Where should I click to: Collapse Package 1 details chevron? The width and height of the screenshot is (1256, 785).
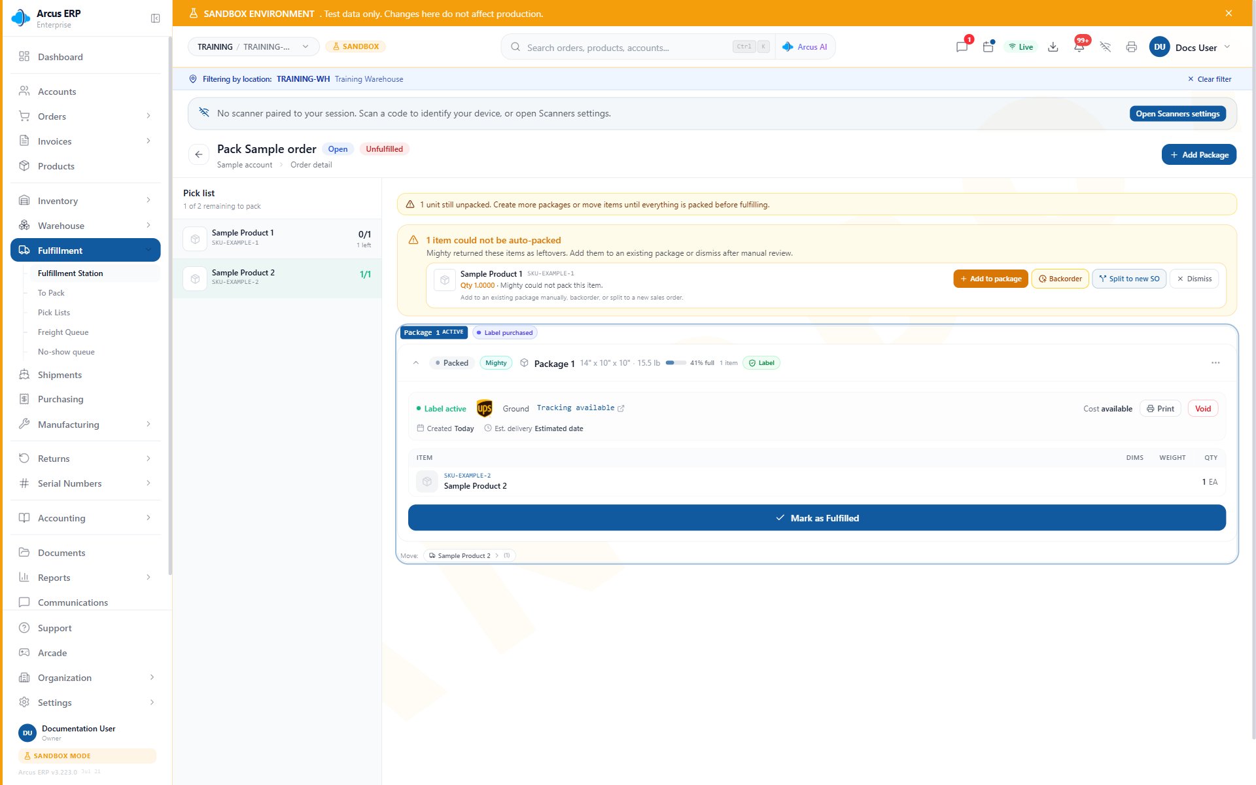tap(416, 363)
